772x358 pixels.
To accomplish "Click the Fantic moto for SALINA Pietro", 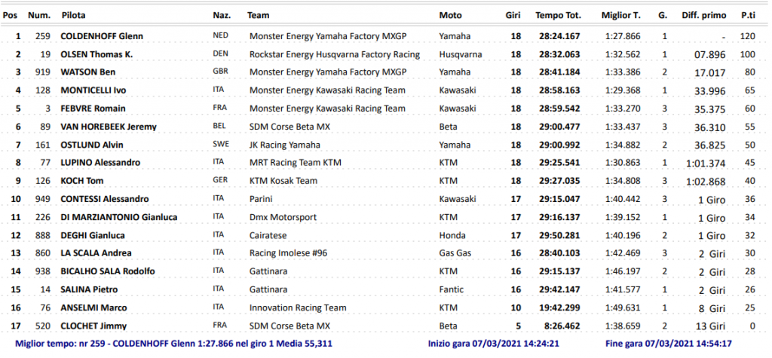I will [x=451, y=289].
